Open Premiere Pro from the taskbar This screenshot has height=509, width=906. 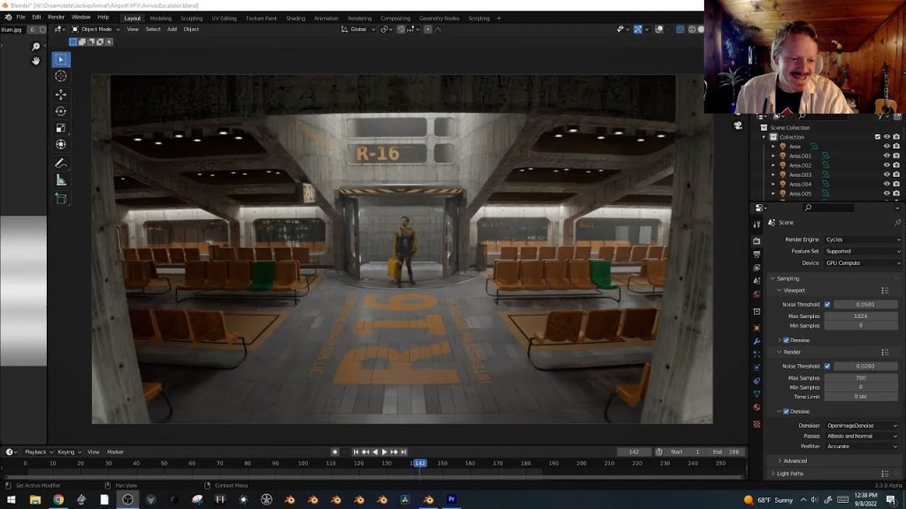[x=451, y=499]
